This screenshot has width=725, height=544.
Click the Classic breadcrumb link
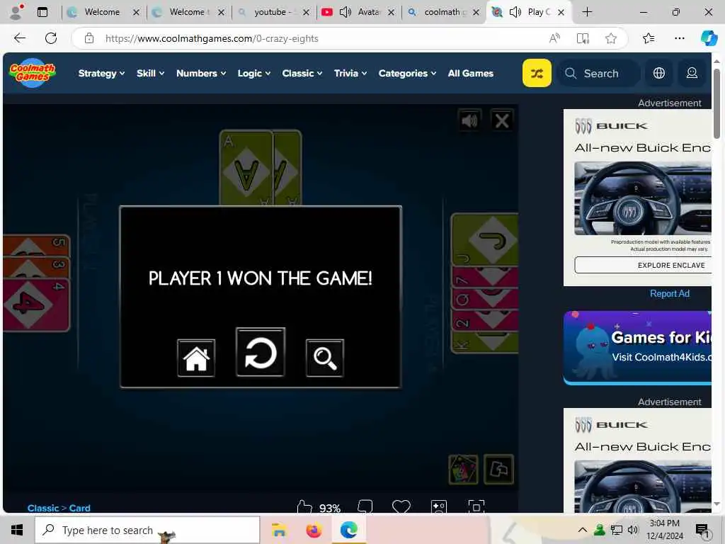point(43,508)
